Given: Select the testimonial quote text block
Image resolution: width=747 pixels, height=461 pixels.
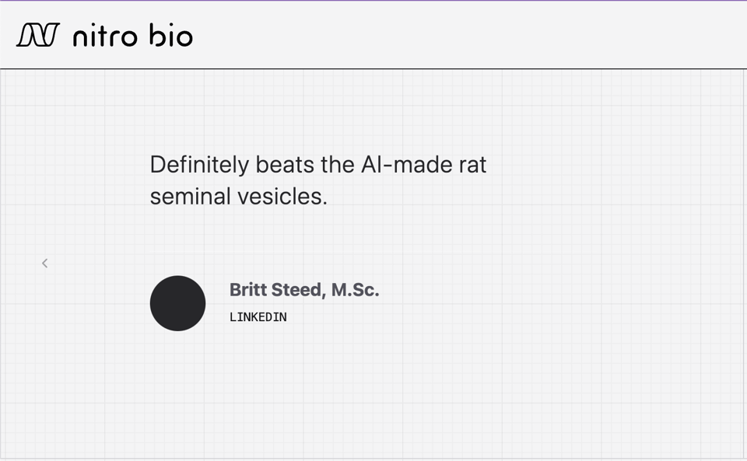Looking at the screenshot, I should click(x=317, y=180).
